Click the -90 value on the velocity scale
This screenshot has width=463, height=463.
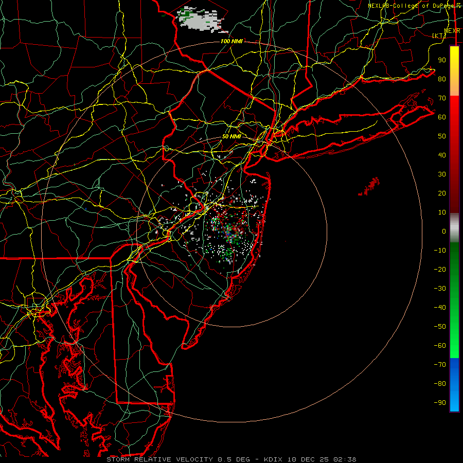click(x=440, y=402)
